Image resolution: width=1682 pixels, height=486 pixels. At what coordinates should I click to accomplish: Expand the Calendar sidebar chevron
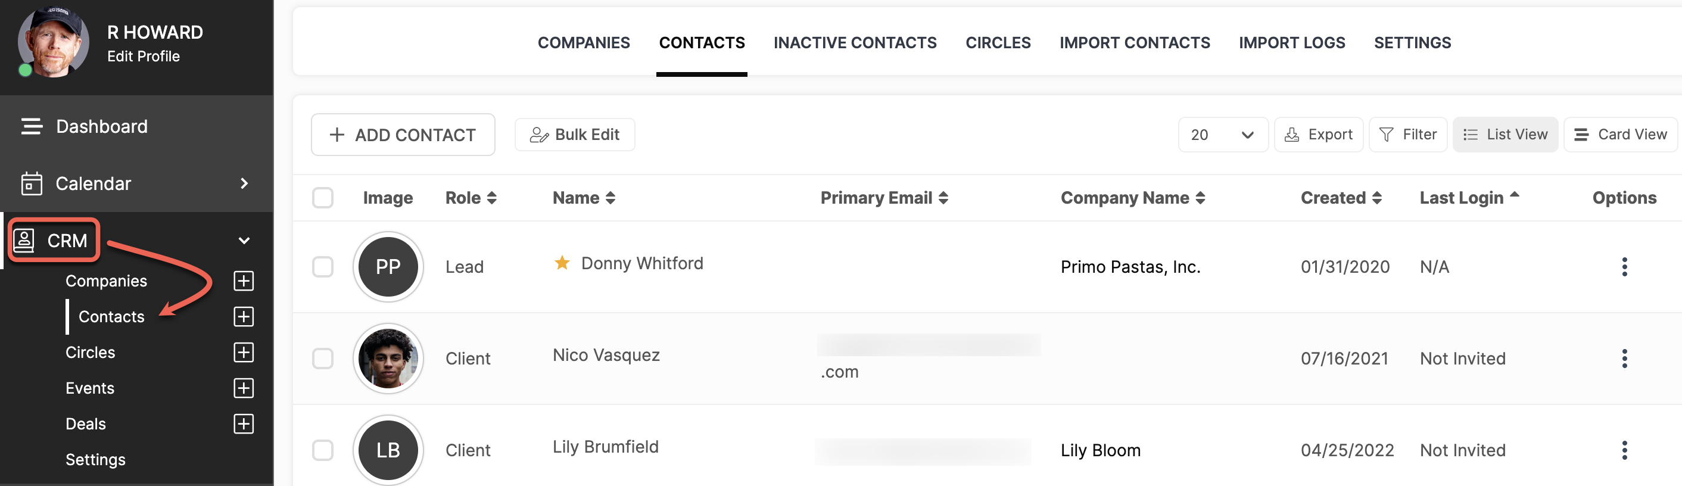click(244, 183)
